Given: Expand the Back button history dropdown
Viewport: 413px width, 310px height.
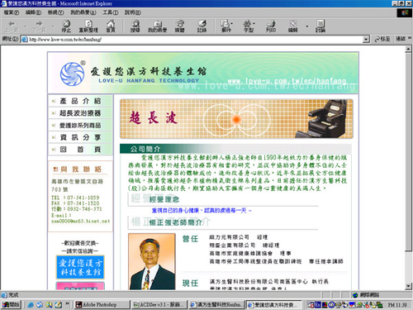Looking at the screenshot, I should pos(26,26).
